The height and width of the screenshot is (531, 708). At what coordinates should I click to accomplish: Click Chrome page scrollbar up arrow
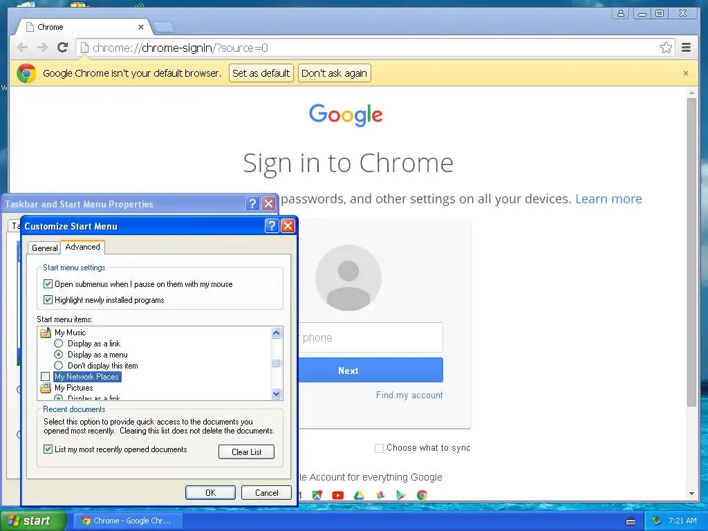(691, 93)
